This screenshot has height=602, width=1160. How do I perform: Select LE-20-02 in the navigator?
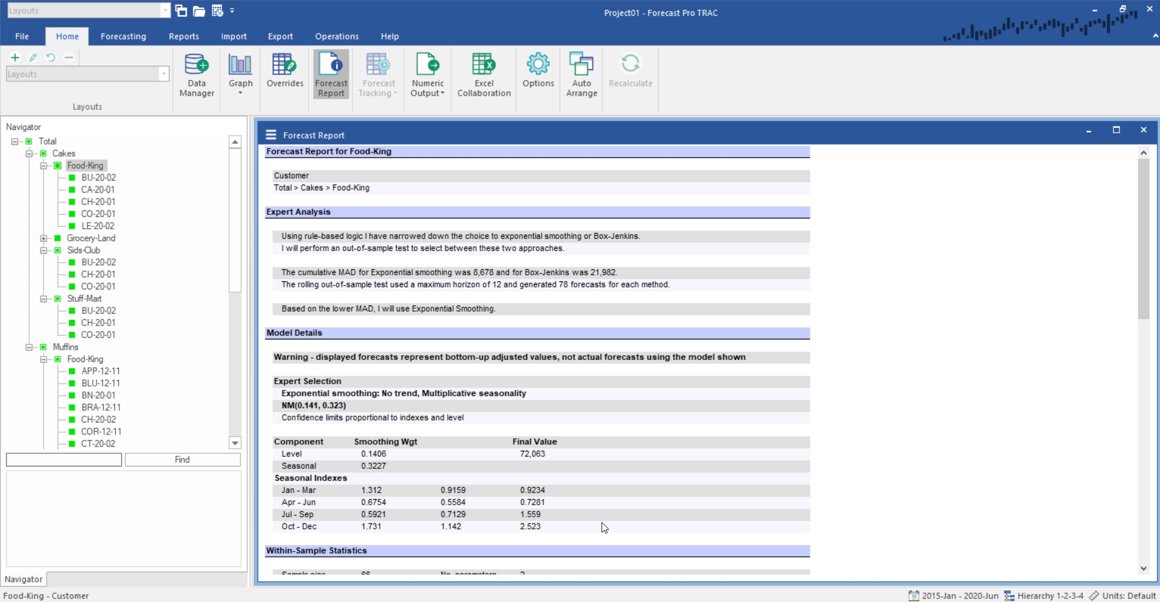pos(98,226)
